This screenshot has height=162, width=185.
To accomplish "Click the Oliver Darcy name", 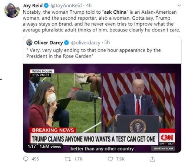I will point(49,43).
